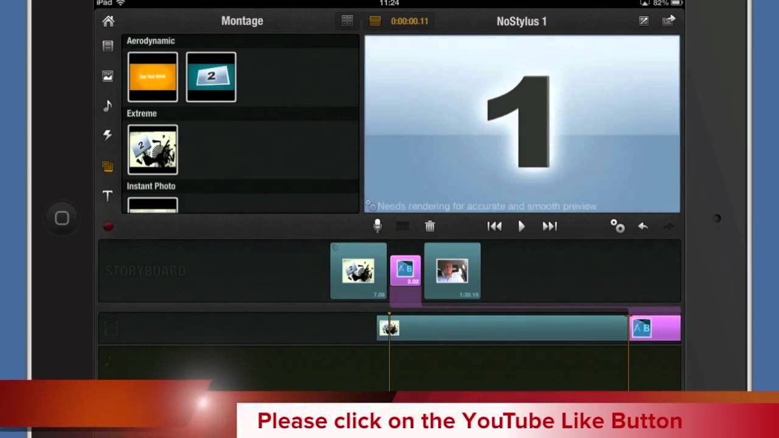Tap the Extreme category heading

[x=142, y=113]
